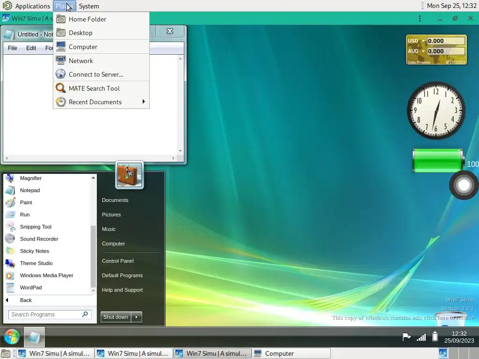The width and height of the screenshot is (479, 359).
Task: Expand the Recent Documents submenu
Action: [x=101, y=102]
